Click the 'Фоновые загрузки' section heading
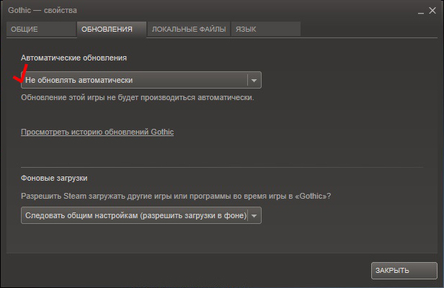Image resolution: width=444 pixels, height=288 pixels. tap(59, 177)
